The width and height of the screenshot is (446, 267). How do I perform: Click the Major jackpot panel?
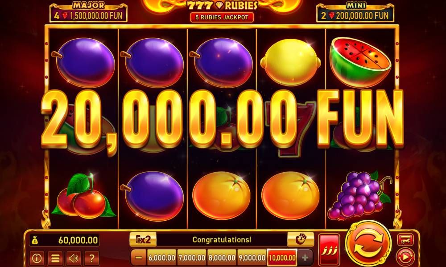(x=88, y=12)
